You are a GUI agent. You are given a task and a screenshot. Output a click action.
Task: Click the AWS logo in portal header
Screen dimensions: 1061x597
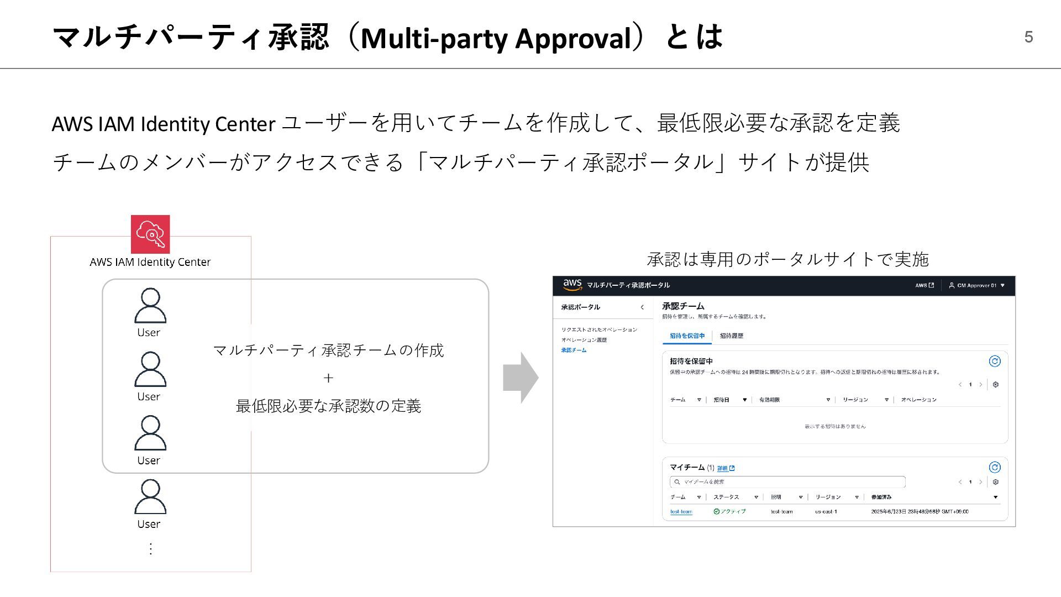pyautogui.click(x=572, y=285)
